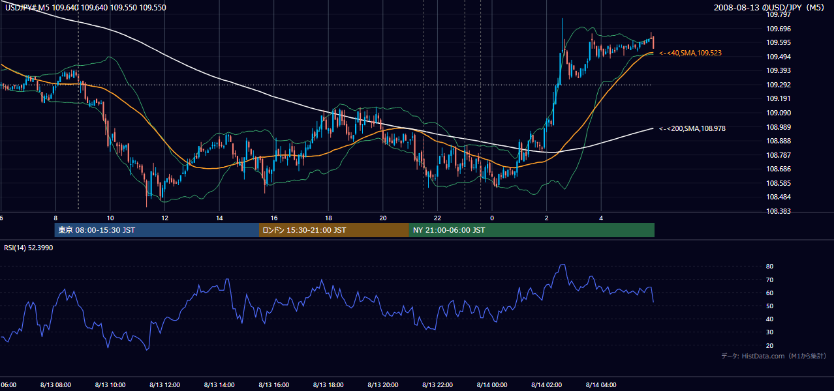Click the RSI scale value 60
The width and height of the screenshot is (834, 391).
pos(769,293)
